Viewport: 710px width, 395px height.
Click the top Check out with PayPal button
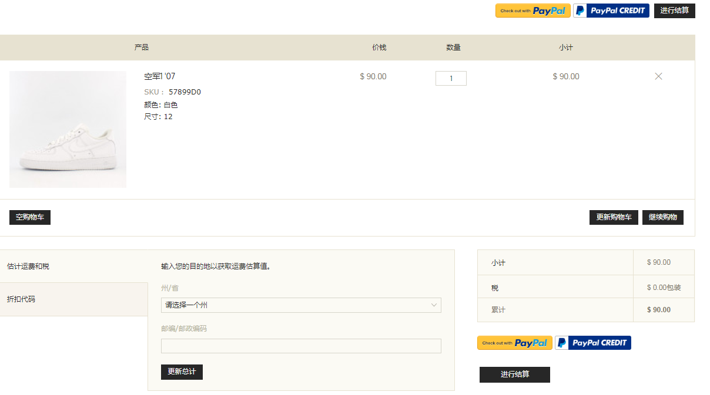(x=533, y=11)
